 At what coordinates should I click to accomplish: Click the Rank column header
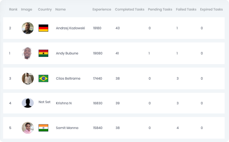click(13, 9)
